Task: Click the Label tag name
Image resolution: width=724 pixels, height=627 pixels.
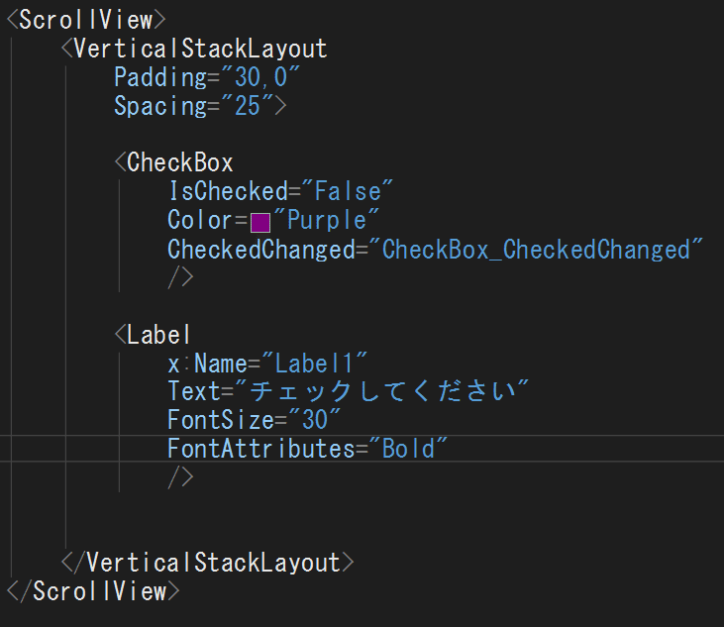Action: (159, 335)
